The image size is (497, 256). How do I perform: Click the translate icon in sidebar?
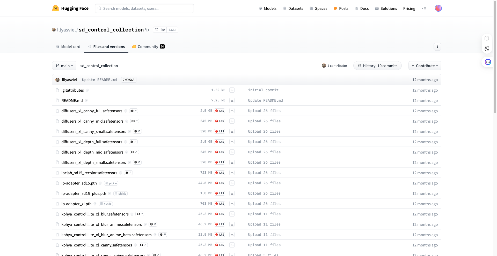[x=487, y=49]
